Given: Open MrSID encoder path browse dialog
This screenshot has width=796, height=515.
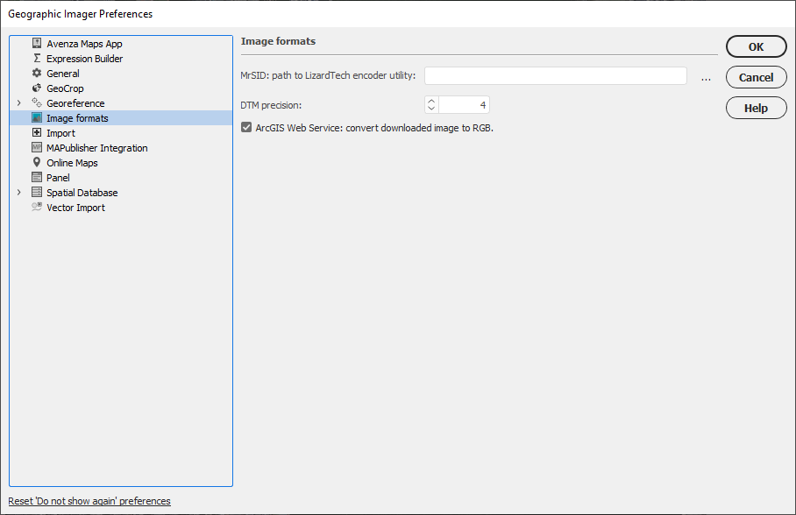Looking at the screenshot, I should [x=706, y=76].
